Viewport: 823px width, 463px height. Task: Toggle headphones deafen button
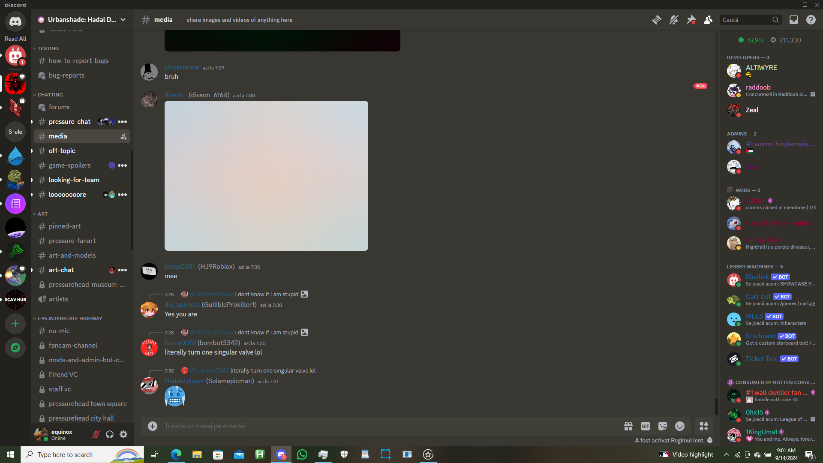point(110,435)
